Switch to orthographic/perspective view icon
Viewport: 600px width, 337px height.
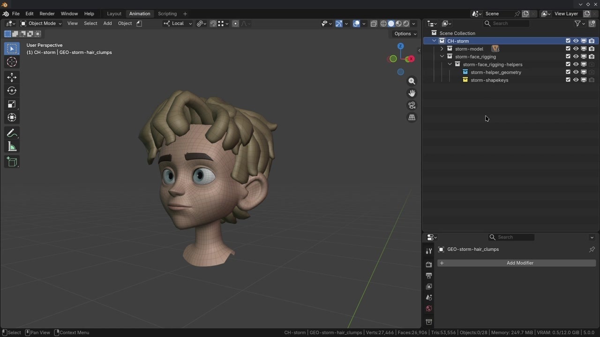click(x=412, y=117)
